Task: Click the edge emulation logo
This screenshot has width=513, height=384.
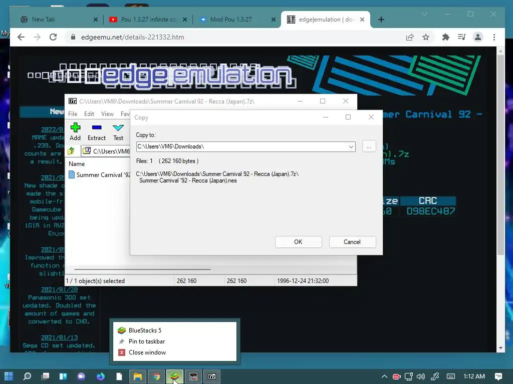Action: point(162,75)
